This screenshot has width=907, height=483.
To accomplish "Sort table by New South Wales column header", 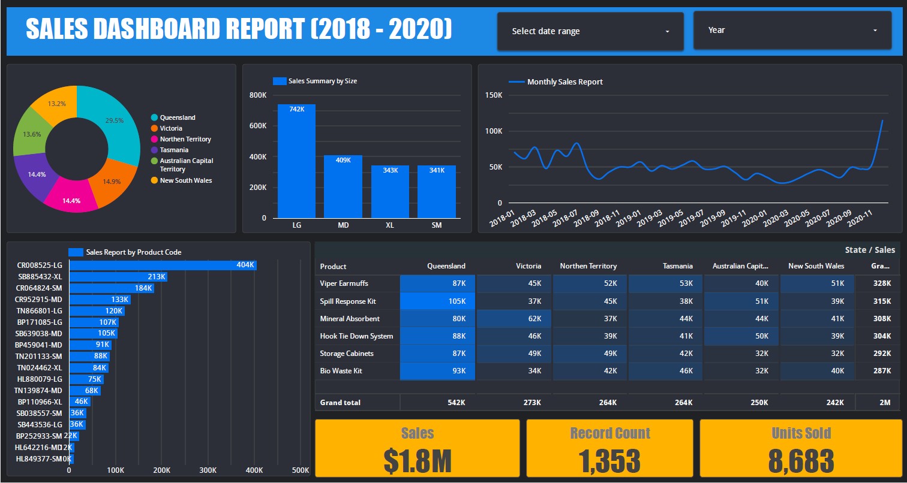I will 816,266.
